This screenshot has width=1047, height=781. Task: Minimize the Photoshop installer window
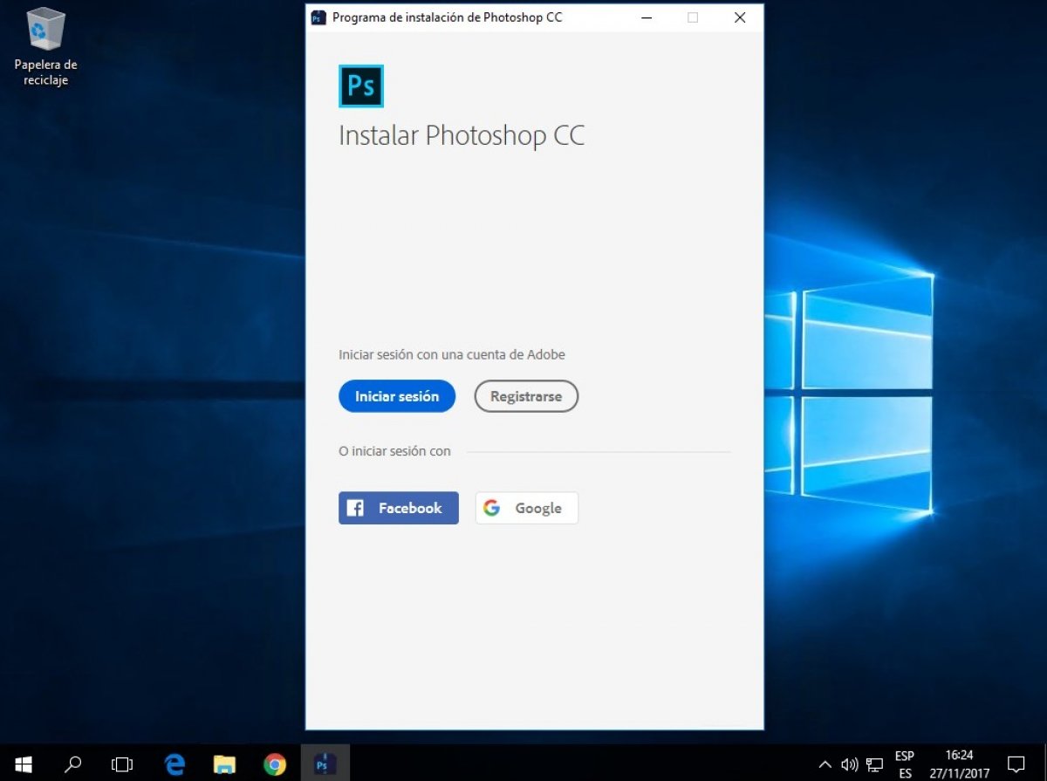click(x=646, y=17)
